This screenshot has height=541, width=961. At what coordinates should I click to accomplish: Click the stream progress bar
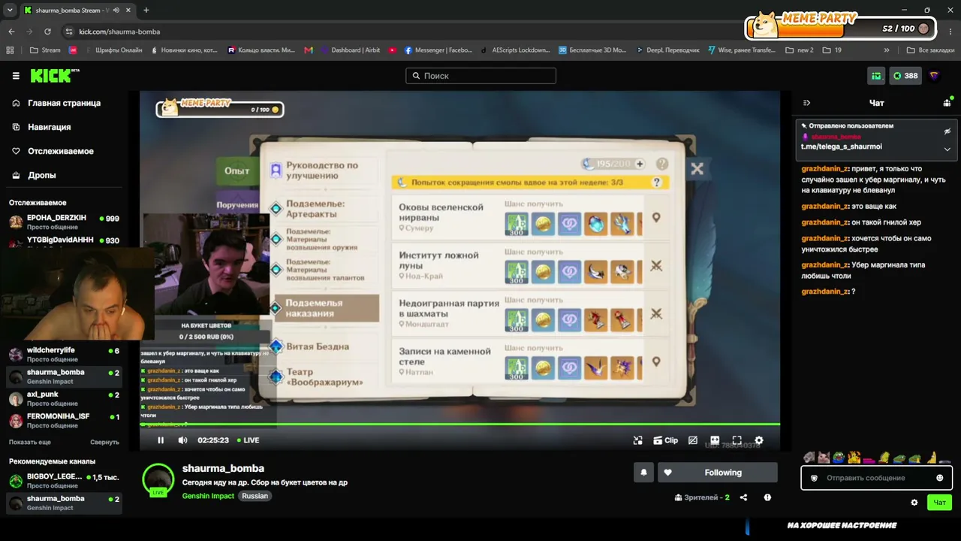459,425
